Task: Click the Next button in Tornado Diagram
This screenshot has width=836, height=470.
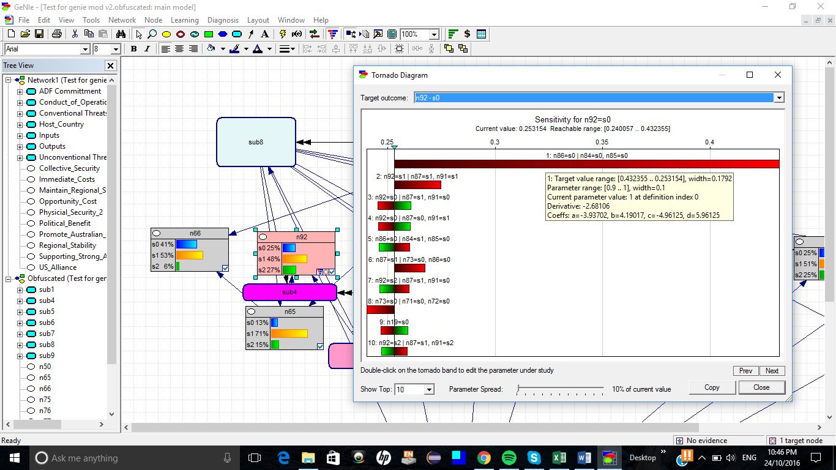Action: tap(772, 371)
